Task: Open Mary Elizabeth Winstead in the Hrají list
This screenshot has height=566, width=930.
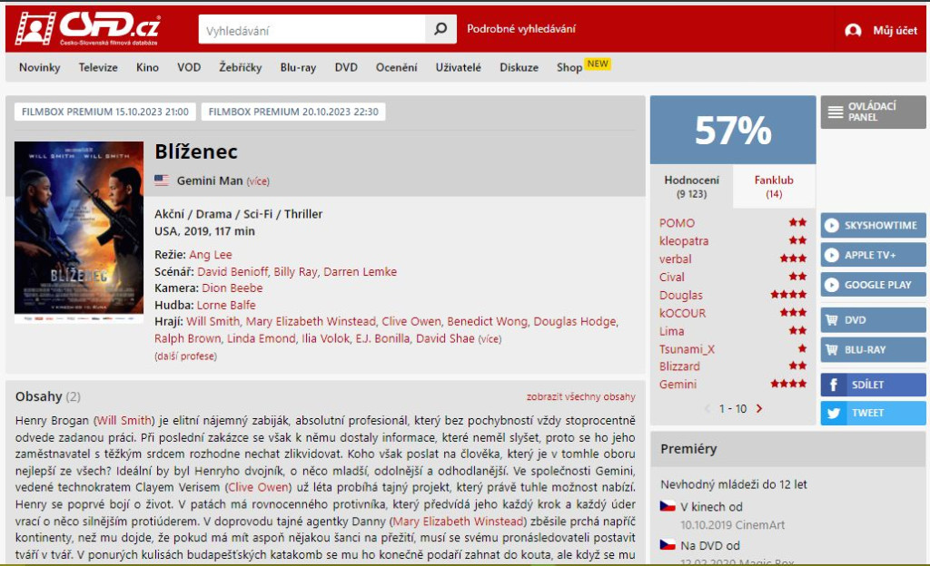Action: click(x=311, y=321)
